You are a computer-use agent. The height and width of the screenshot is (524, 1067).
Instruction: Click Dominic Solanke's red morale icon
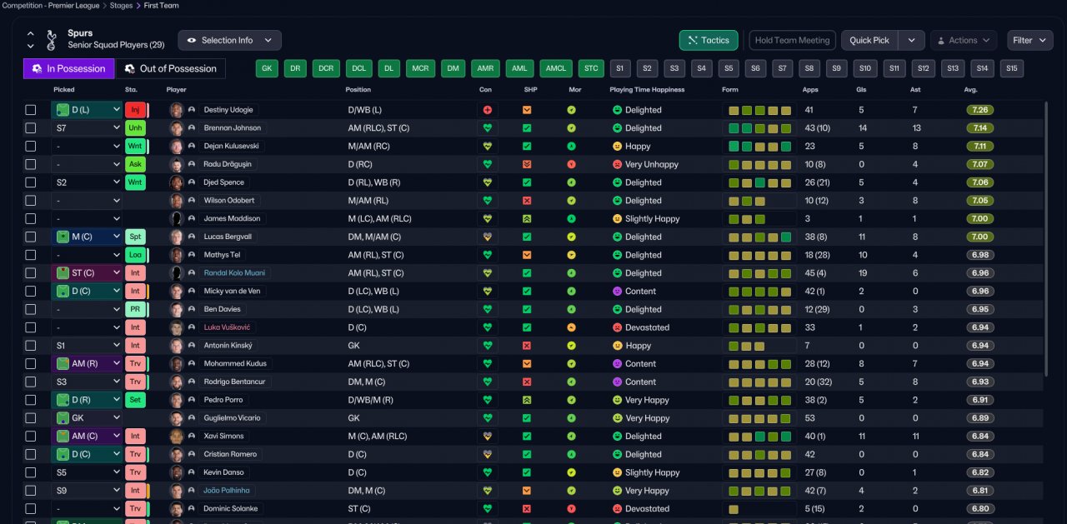[571, 509]
